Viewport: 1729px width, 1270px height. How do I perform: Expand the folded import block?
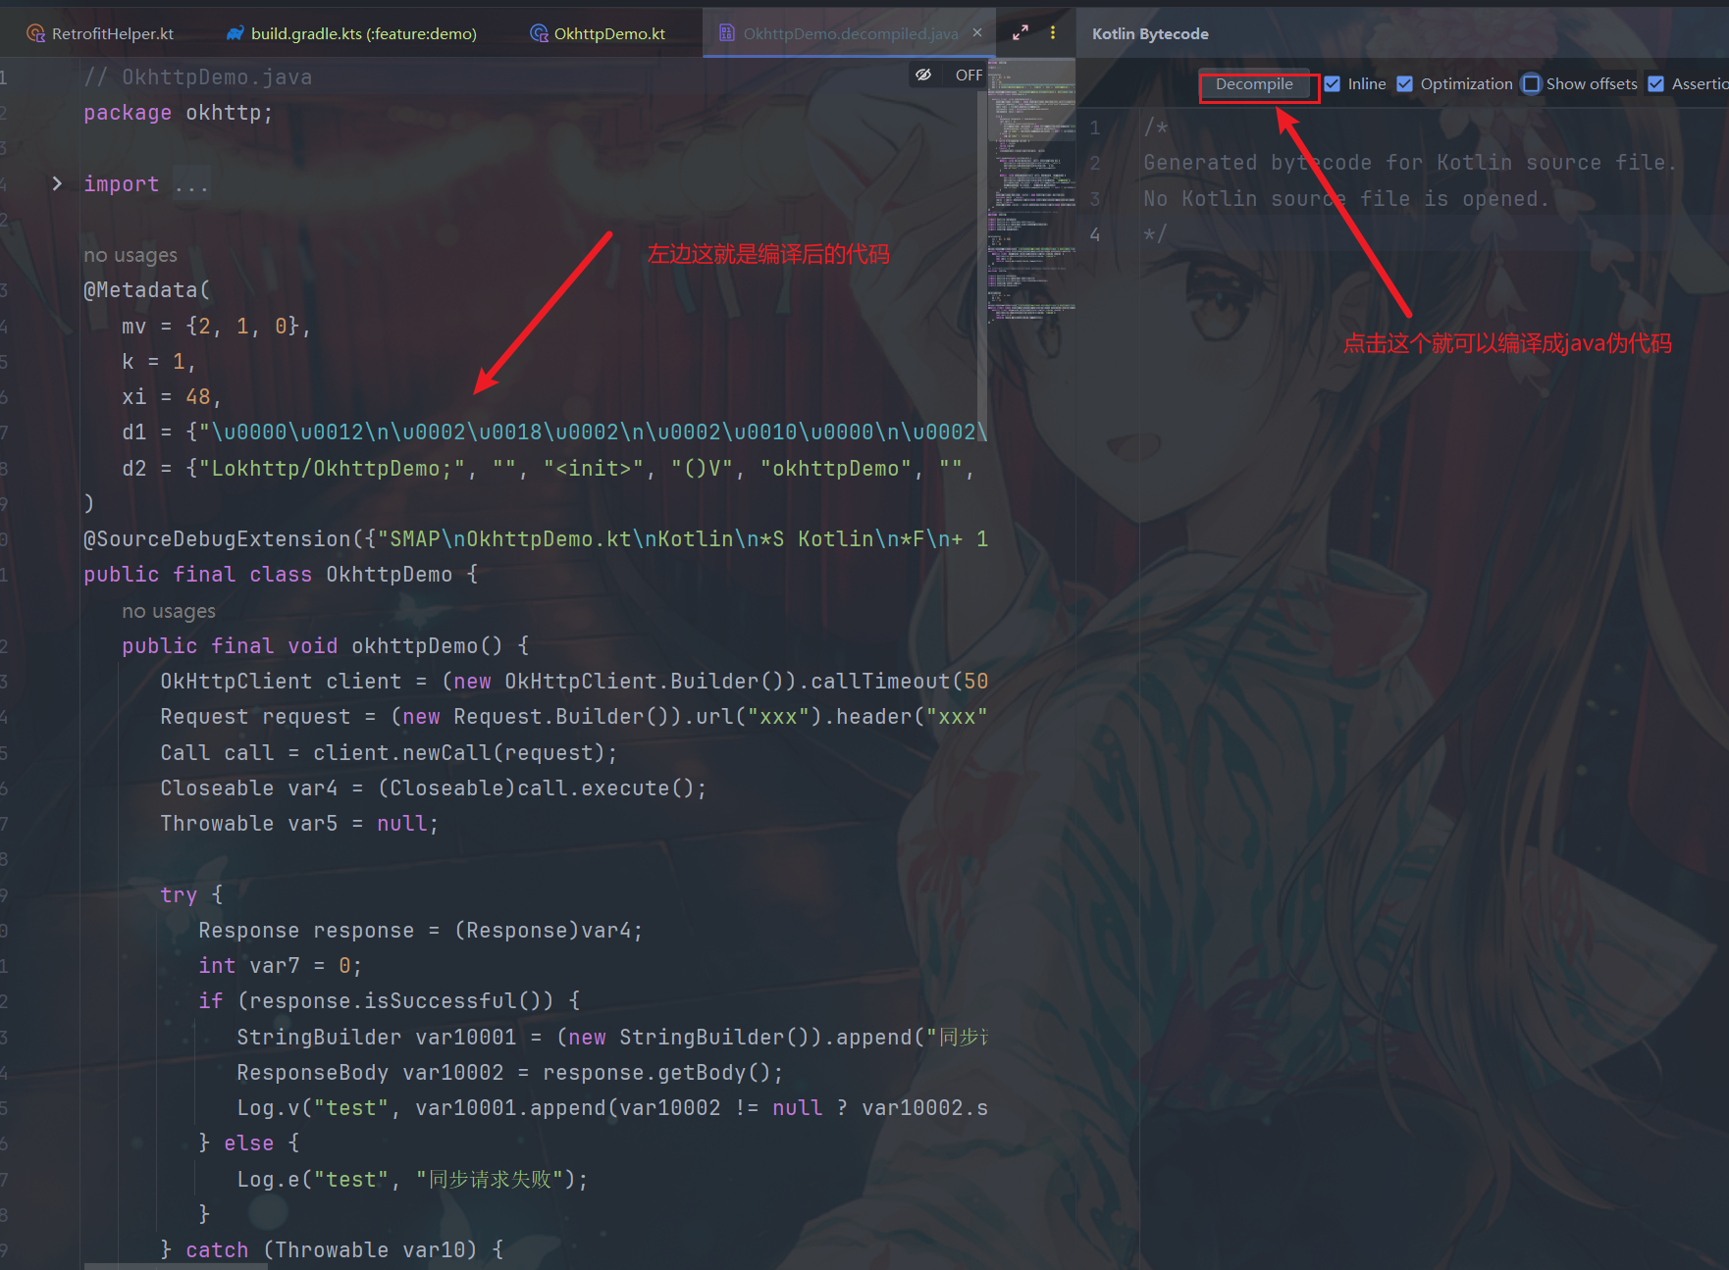(57, 183)
